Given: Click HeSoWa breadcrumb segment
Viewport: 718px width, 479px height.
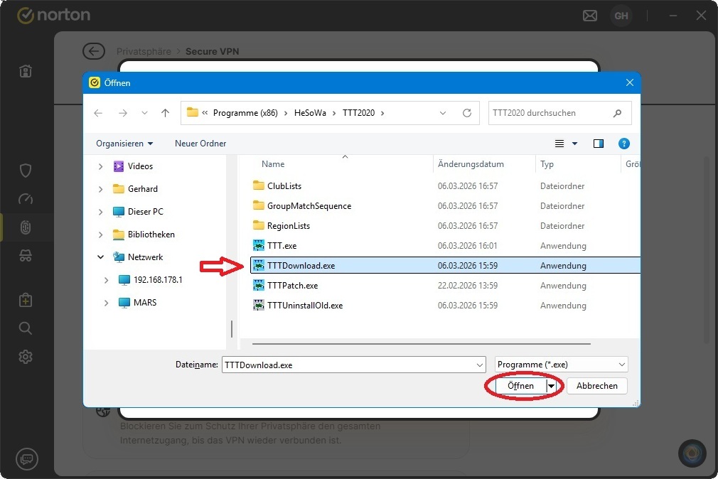Looking at the screenshot, I should click(x=310, y=113).
